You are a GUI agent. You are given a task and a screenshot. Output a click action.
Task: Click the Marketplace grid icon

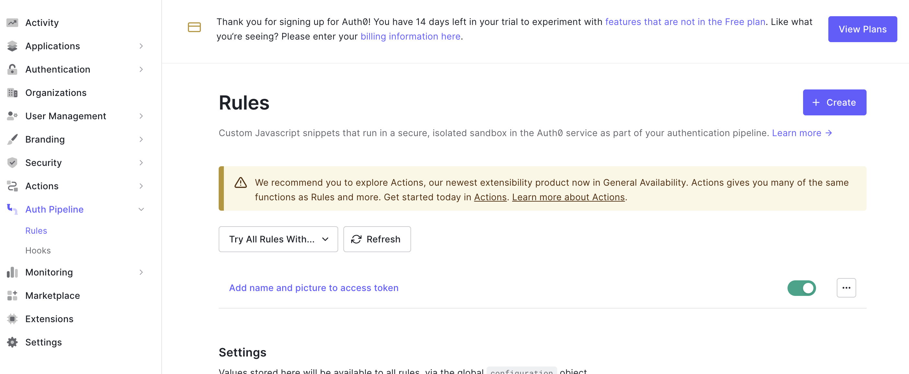click(12, 295)
